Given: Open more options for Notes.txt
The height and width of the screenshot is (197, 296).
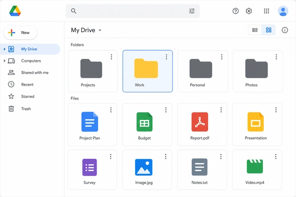Looking at the screenshot, I should [221, 156].
